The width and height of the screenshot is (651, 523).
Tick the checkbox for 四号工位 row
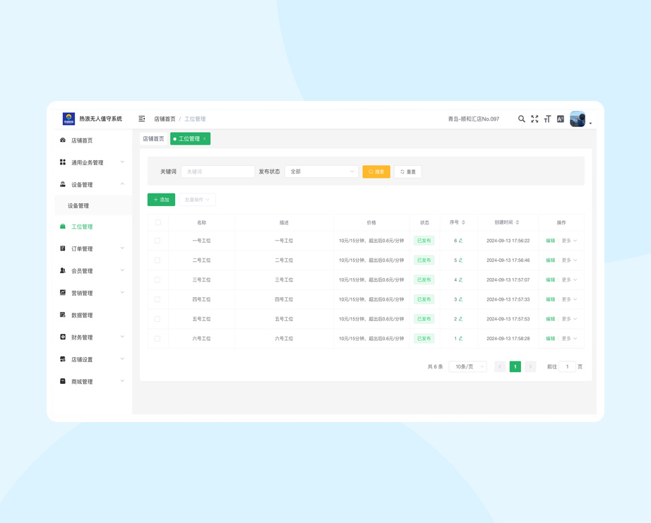click(157, 299)
